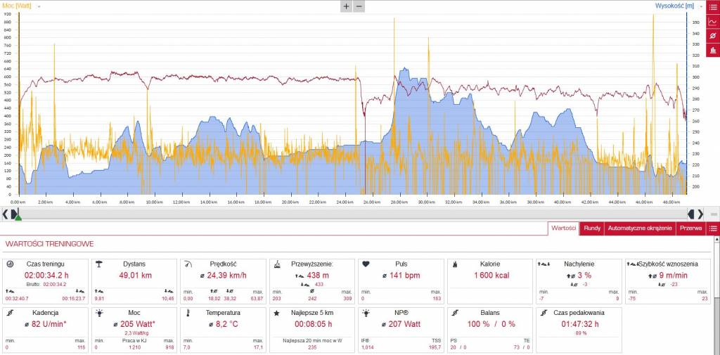Click the slope icon in Nachylenie card
720x355 pixels.
pos(544,264)
